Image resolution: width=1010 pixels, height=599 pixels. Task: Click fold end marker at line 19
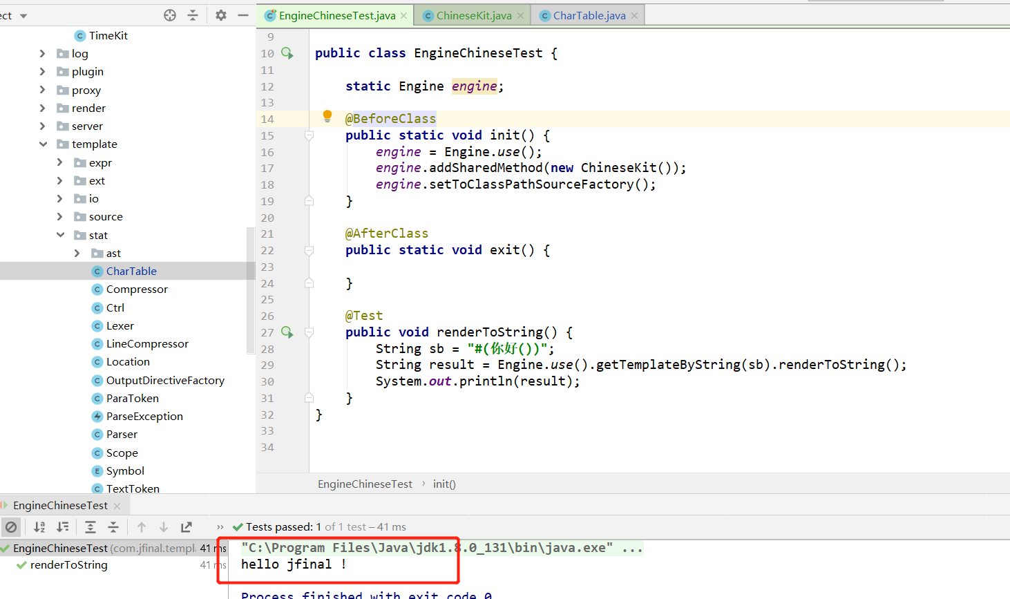(309, 201)
